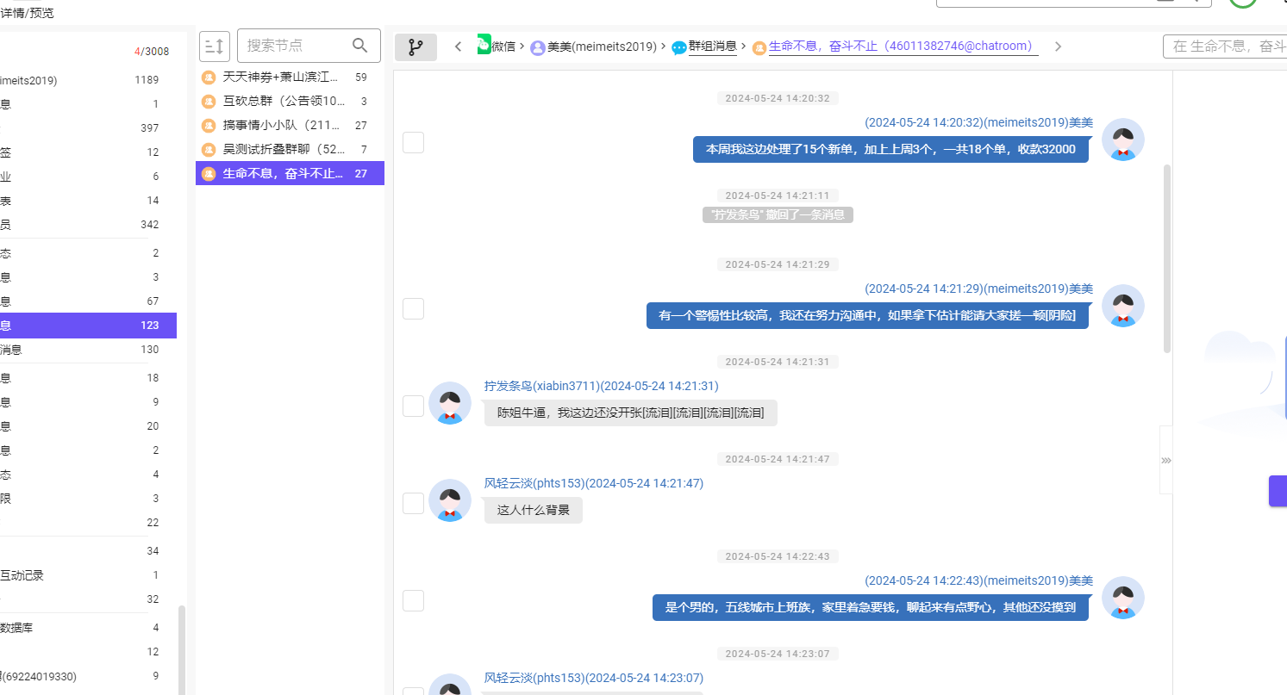Screen dimensions: 1287x695
Task: Select group 天天神券+萧山滨江
Action: click(x=290, y=78)
